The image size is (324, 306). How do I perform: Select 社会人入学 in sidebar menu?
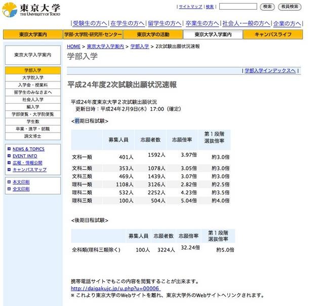[33, 100]
